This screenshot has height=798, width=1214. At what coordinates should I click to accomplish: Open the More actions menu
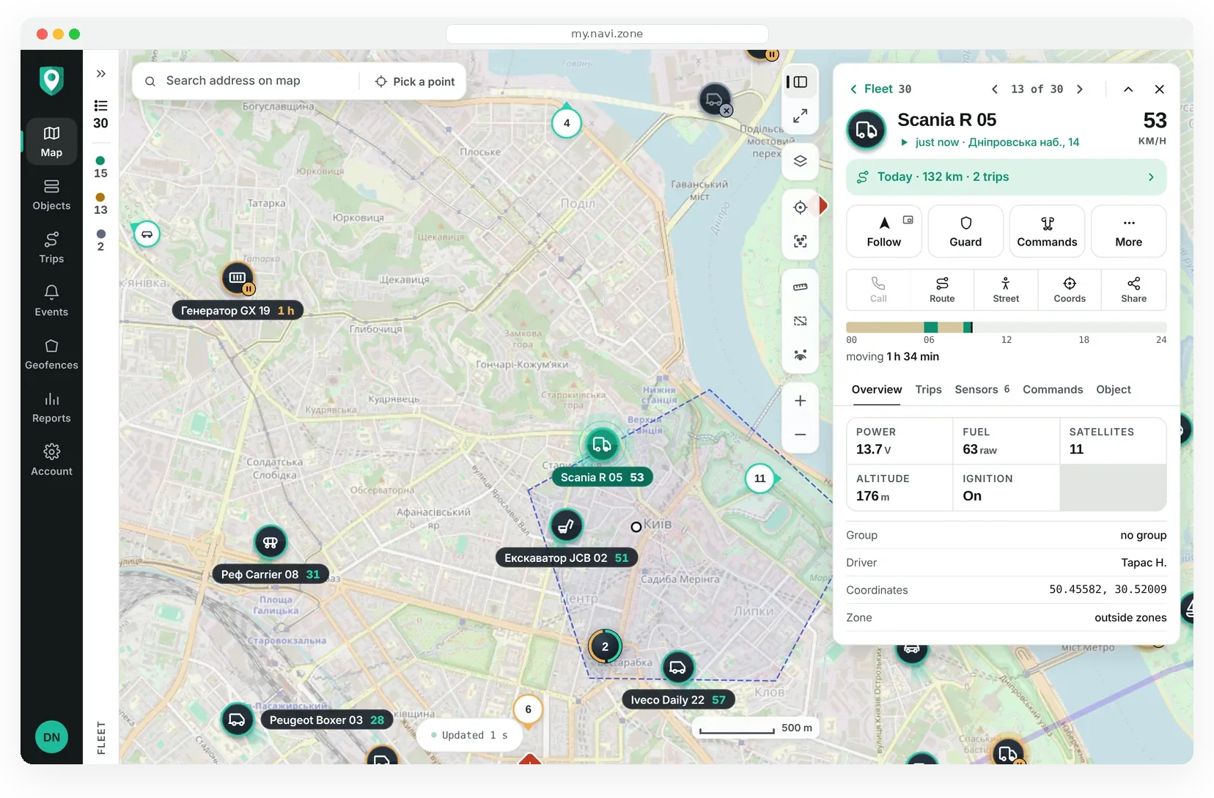[1128, 231]
